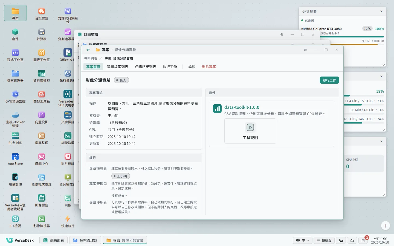The height and width of the screenshot is (246, 394).
Task: Open the 向量投影 desktop icon
Action: pos(42,117)
